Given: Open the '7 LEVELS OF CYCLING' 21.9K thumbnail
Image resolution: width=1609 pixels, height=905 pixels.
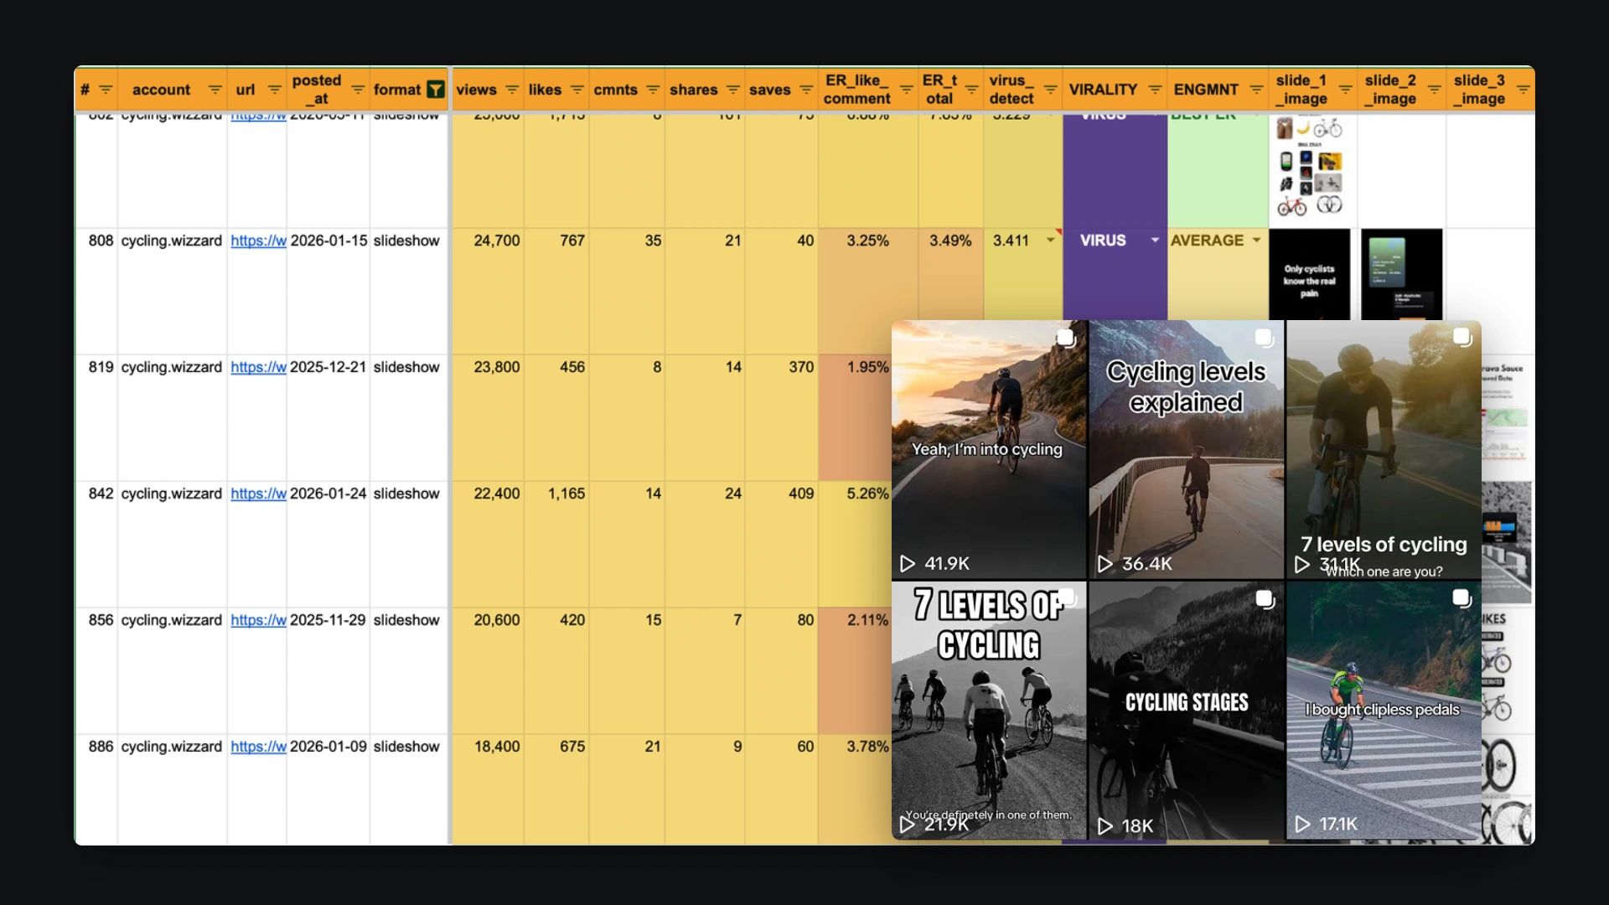Looking at the screenshot, I should [x=989, y=711].
